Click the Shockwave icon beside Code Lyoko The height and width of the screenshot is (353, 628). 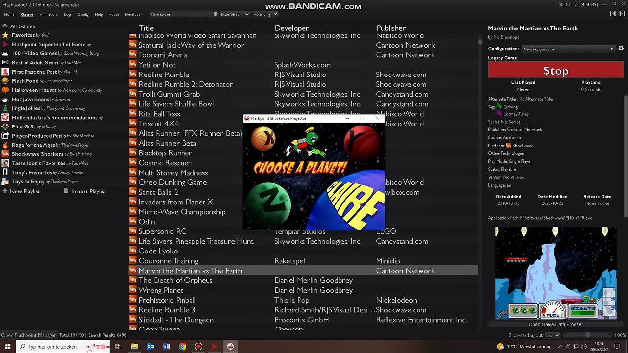132,251
